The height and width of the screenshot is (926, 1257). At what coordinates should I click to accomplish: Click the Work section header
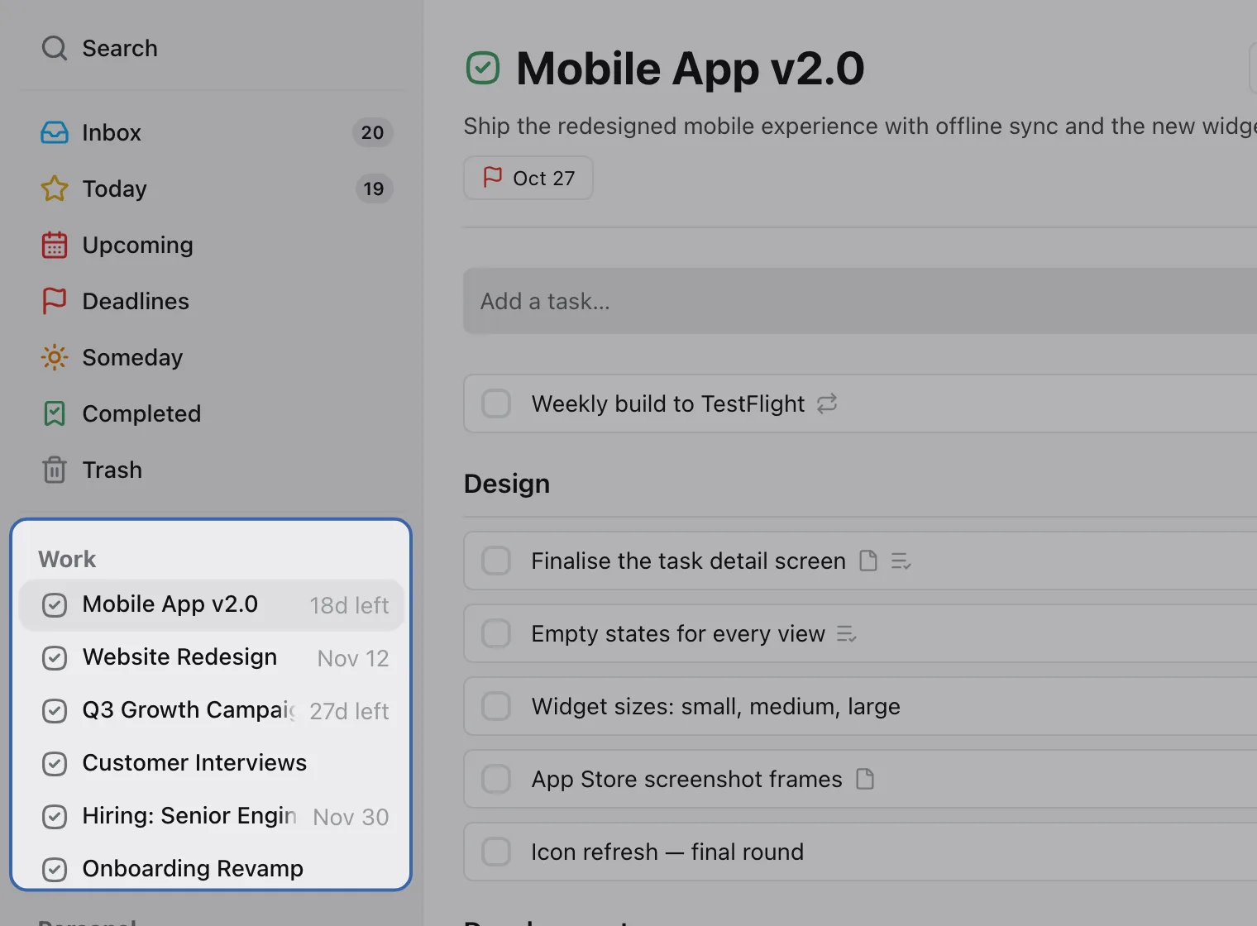coord(67,559)
